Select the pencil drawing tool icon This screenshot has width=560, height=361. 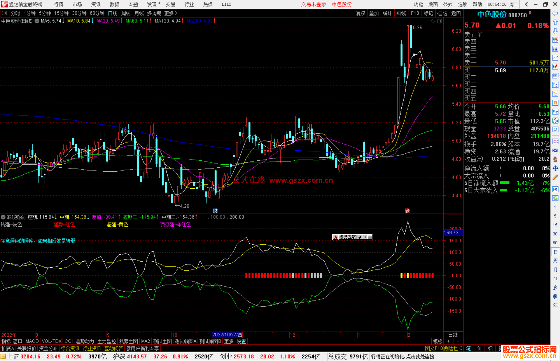(x=555, y=177)
